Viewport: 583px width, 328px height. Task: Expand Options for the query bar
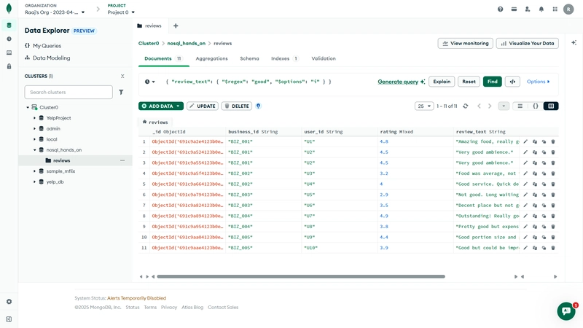(538, 82)
